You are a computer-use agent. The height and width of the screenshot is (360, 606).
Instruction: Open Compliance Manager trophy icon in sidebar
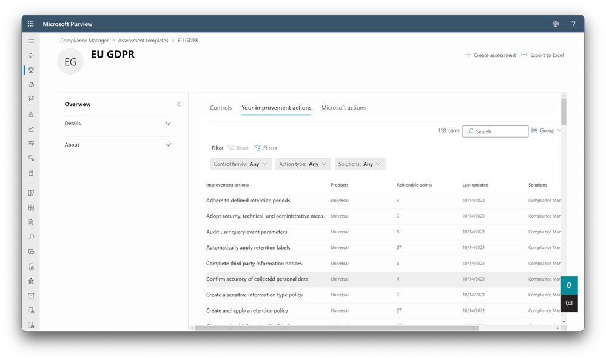point(31,70)
